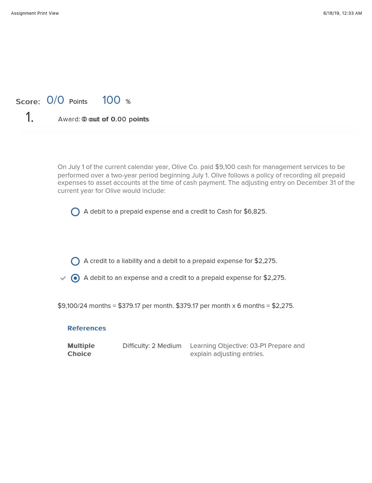This screenshot has height=483, width=372.
Task: Click the 6/18/19 timestamp in the header
Action: click(x=342, y=13)
